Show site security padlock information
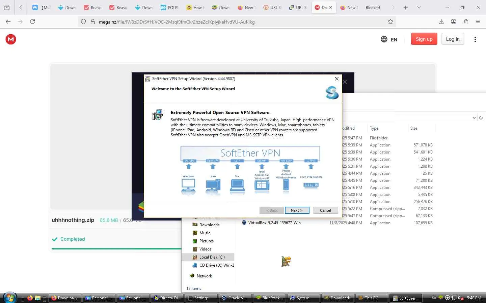This screenshot has width=486, height=303. (93, 22)
